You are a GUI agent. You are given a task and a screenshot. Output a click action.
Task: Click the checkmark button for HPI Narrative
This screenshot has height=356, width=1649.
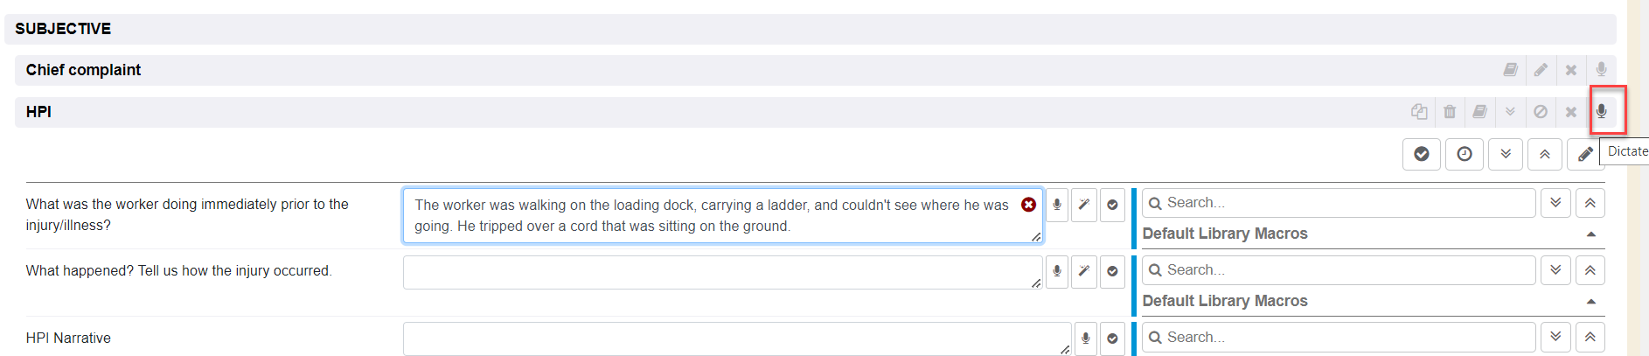tap(1112, 338)
